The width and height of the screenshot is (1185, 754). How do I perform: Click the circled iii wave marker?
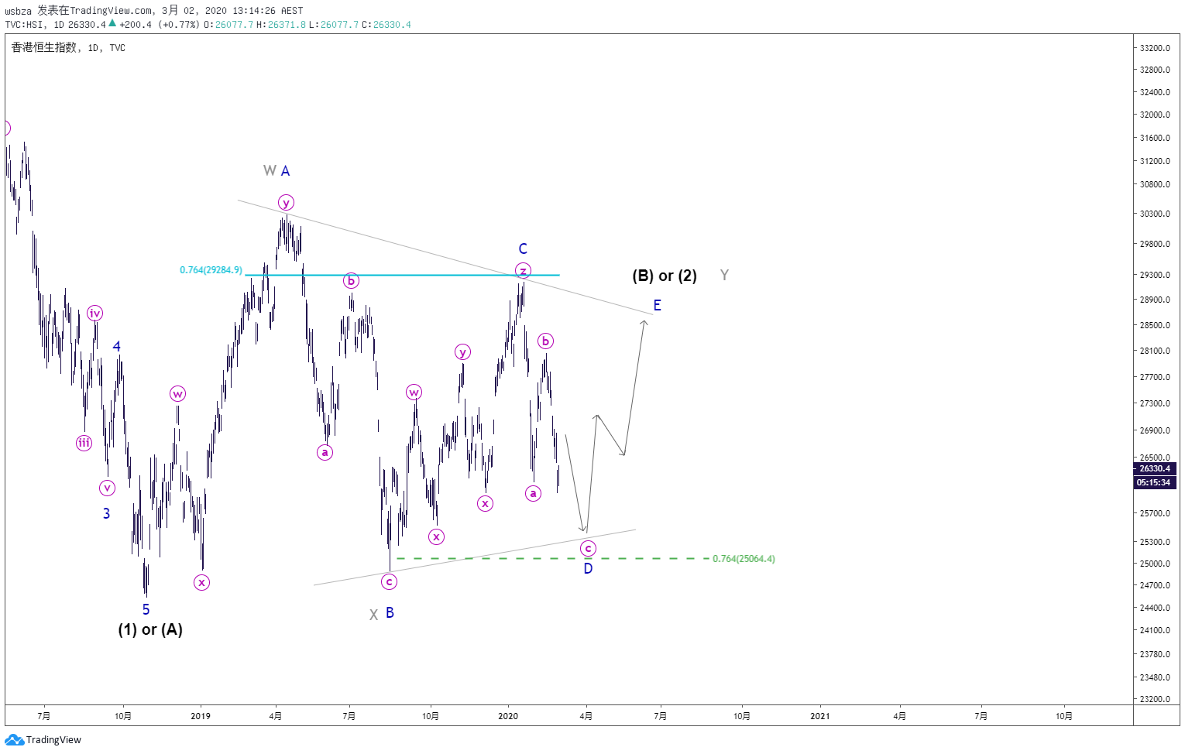click(x=84, y=443)
